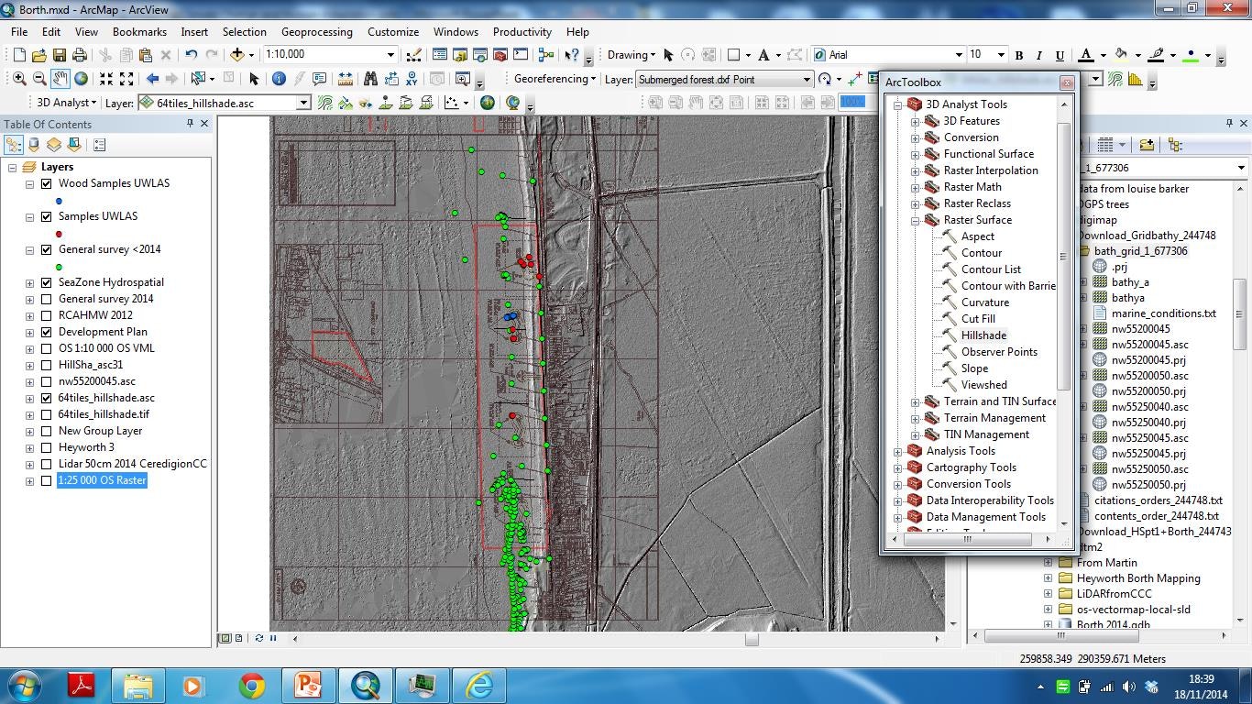Apply Bold text formatting
The width and height of the screenshot is (1252, 704).
(1019, 55)
